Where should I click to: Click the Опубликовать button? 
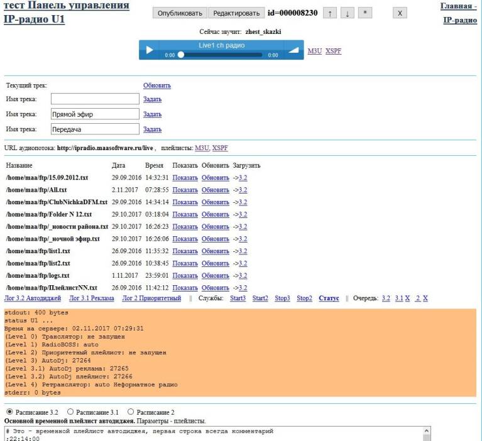(x=180, y=13)
